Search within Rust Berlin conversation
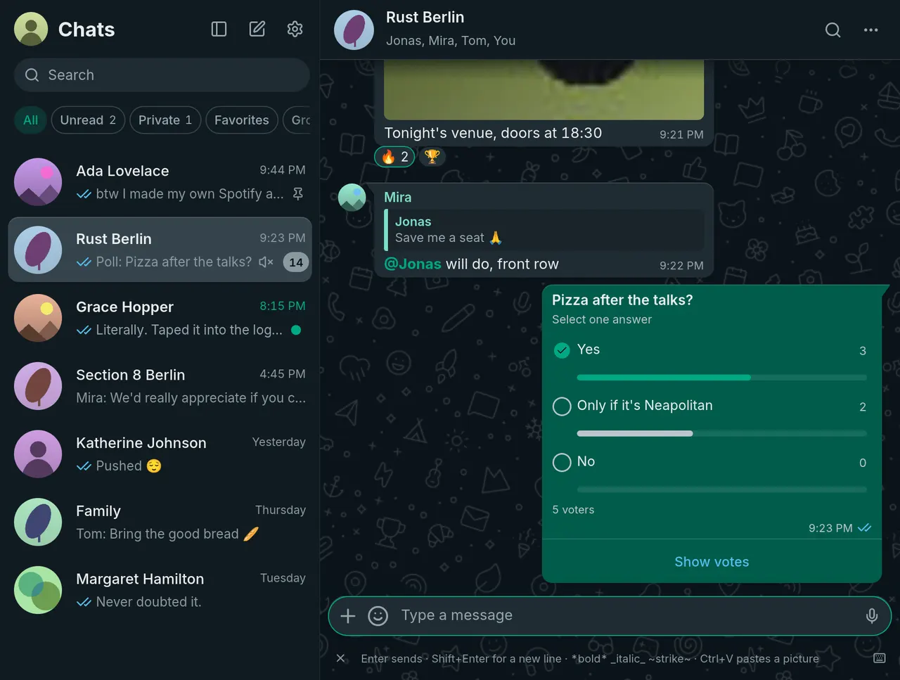 pyautogui.click(x=833, y=30)
